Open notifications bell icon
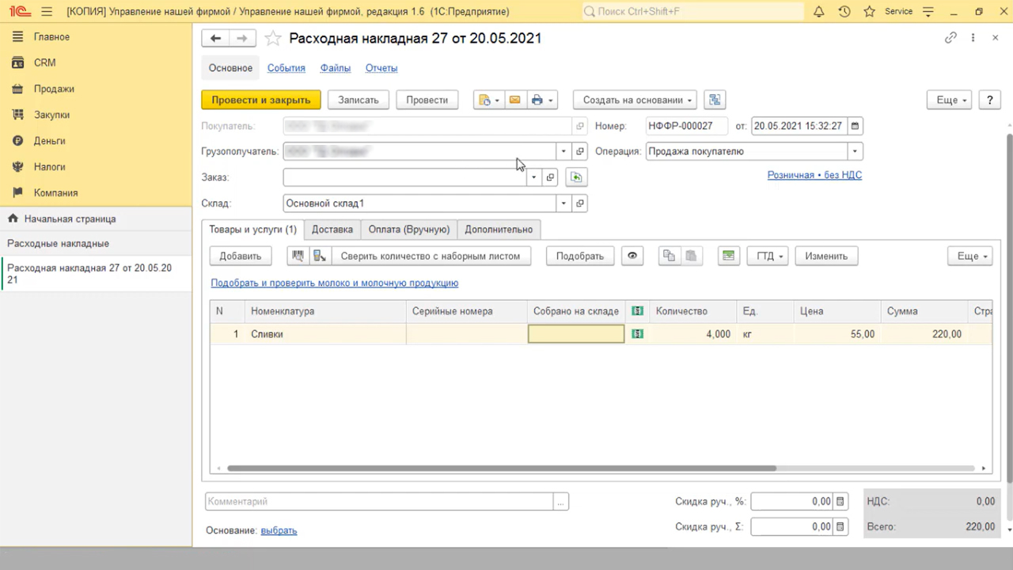The height and width of the screenshot is (570, 1013). [x=819, y=12]
